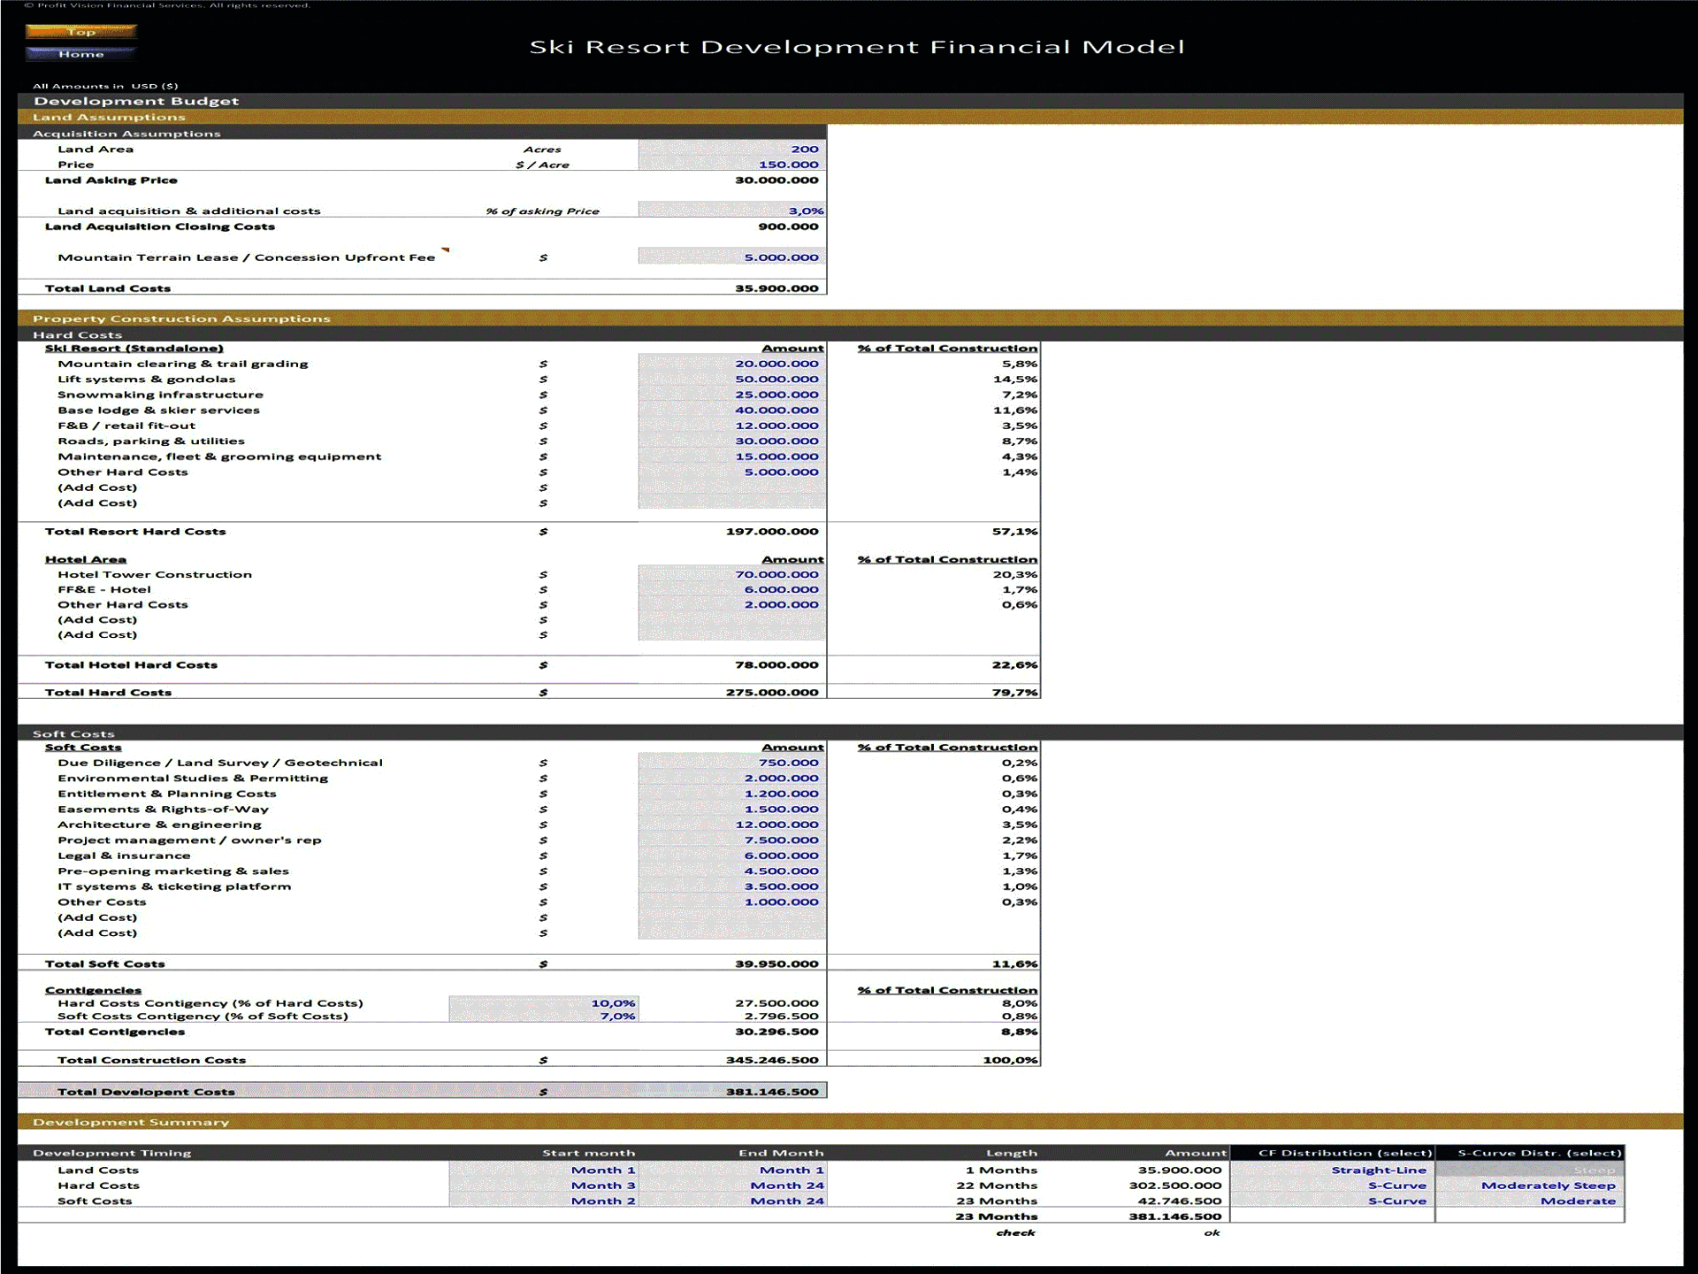Edit F&B / retail fit-out amount 12.000.000
Viewport: 1698px width, 1274px height.
coord(732,426)
